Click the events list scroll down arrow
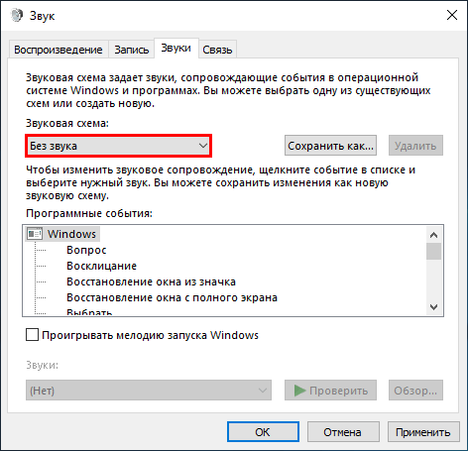This screenshot has width=468, height=451. (x=433, y=307)
